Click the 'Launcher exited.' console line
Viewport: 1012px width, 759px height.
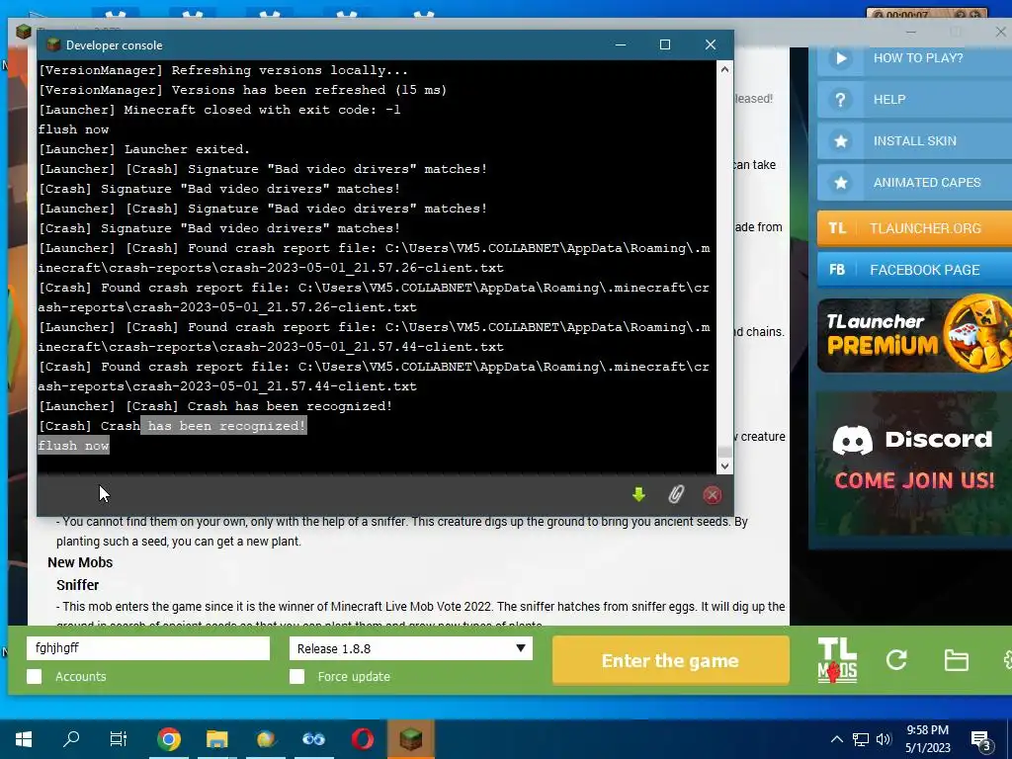[x=144, y=149]
